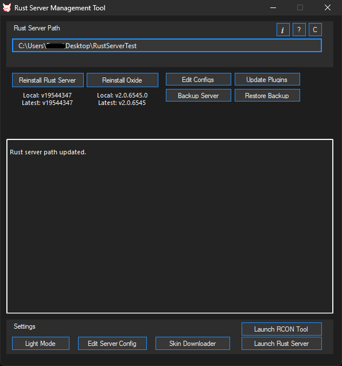Focus the Rust Server Path input field
342x366 pixels.
[167, 45]
